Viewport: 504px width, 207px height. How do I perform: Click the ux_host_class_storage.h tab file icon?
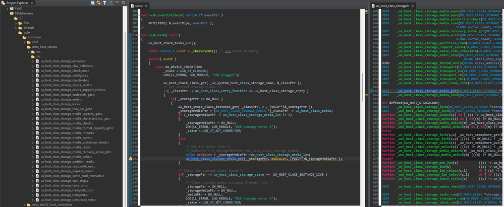(373, 6)
